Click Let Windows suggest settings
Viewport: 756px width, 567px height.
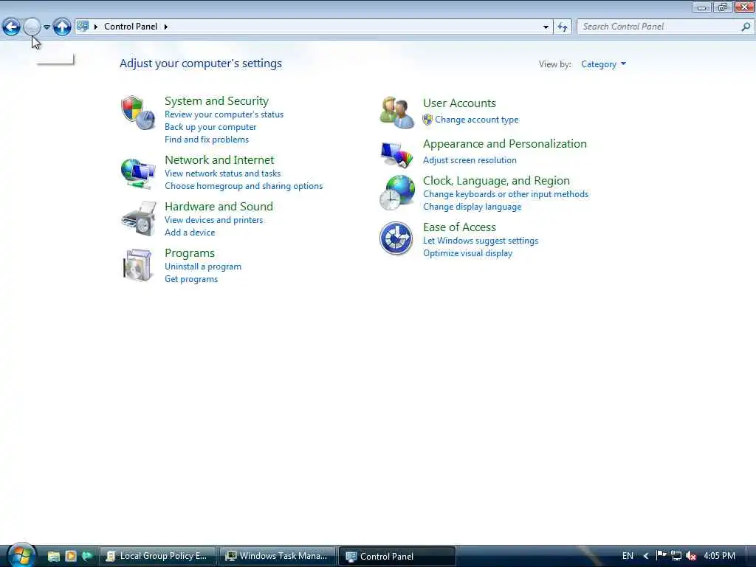pos(480,241)
